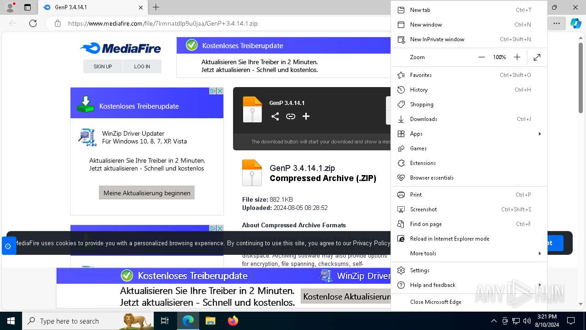Open the Windows Start menu
Image resolution: width=586 pixels, height=330 pixels.
tap(11, 321)
